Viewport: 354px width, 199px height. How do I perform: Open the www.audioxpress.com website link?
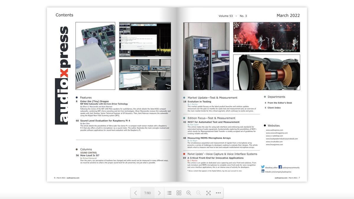click(274, 130)
